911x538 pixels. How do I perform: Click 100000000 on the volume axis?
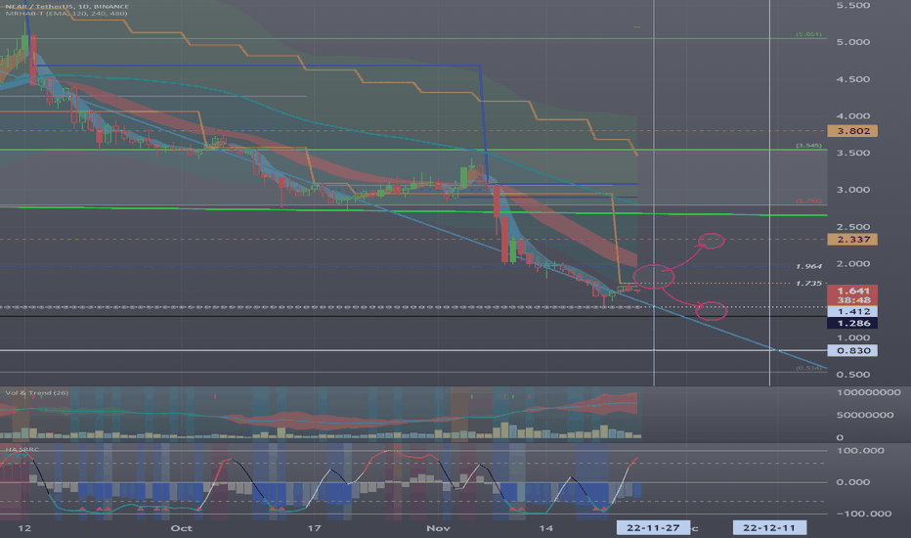tap(869, 392)
